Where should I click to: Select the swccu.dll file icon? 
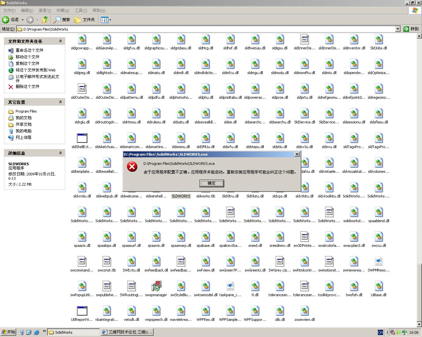[379, 237]
